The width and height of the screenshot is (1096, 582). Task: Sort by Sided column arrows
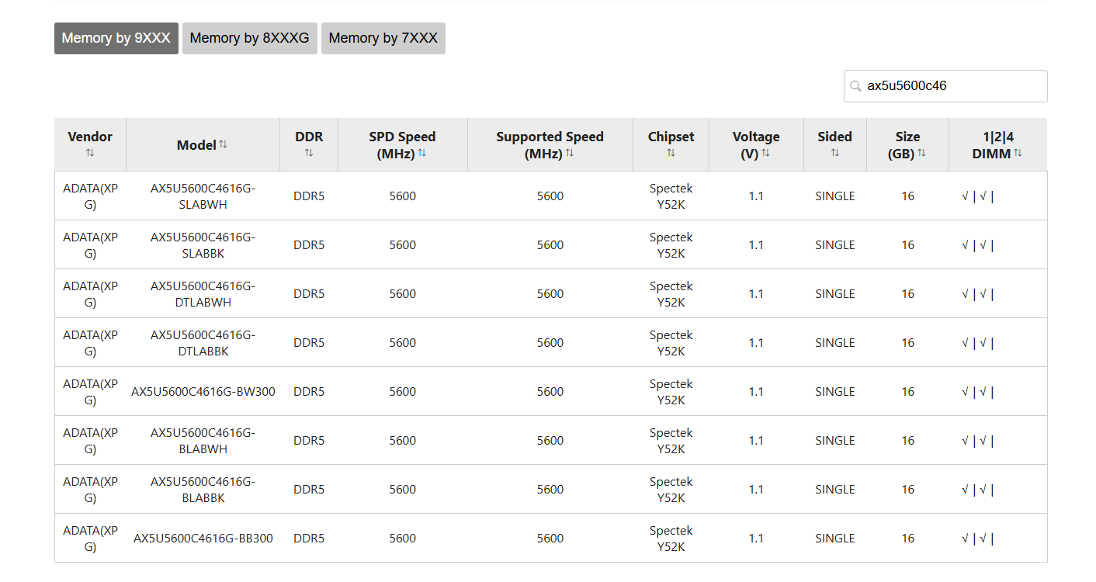835,153
